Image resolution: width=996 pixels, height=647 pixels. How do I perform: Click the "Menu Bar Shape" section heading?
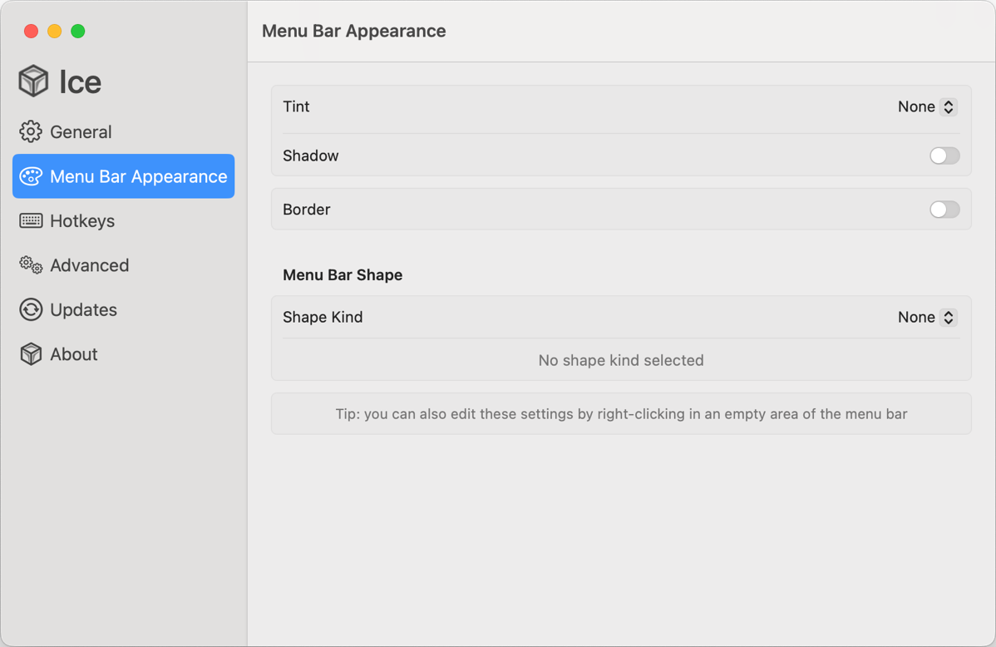tap(343, 275)
